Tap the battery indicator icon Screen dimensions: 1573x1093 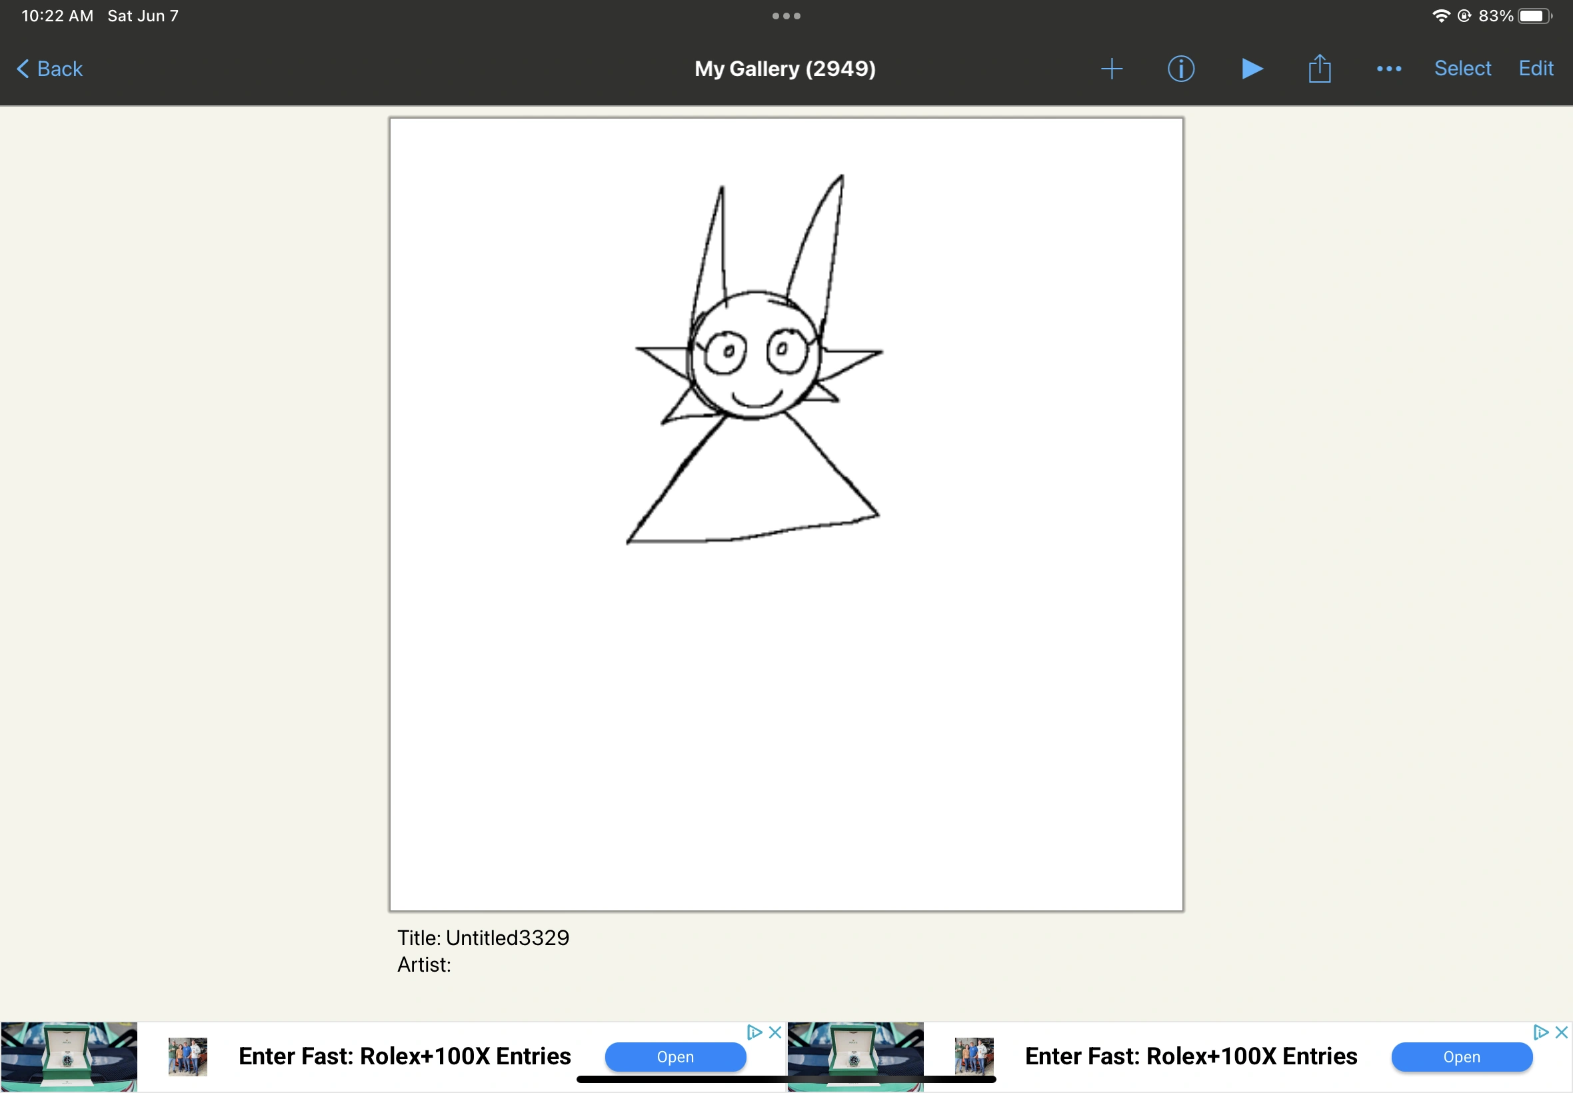coord(1534,16)
